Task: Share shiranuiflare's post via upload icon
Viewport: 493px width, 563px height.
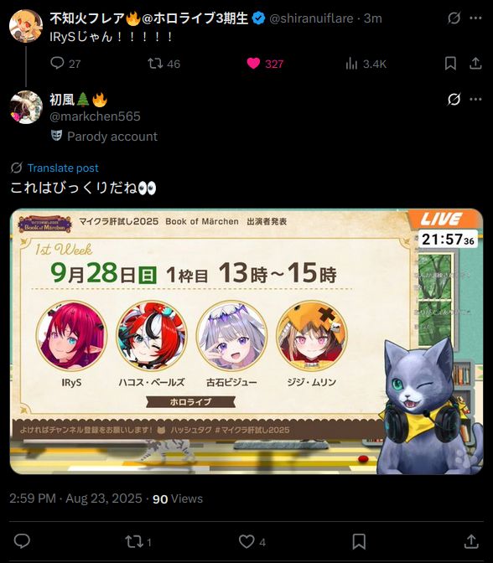Action: [x=475, y=64]
